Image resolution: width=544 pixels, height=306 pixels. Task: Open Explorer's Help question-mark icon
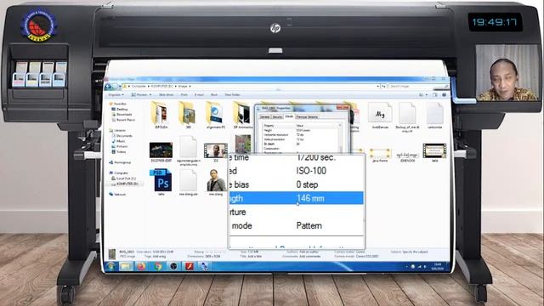click(x=444, y=94)
